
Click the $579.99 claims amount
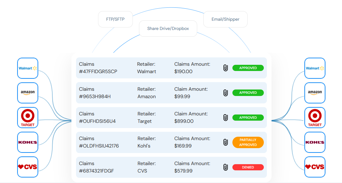click(x=184, y=171)
